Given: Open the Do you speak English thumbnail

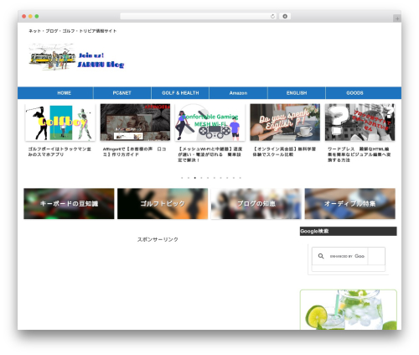Looking at the screenshot, I should [x=285, y=123].
